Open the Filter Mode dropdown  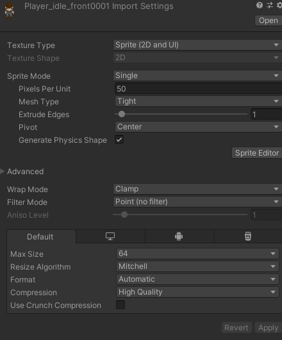click(x=197, y=202)
